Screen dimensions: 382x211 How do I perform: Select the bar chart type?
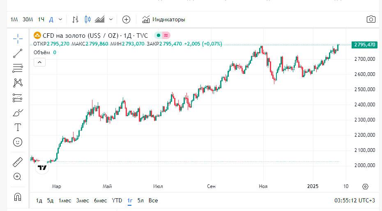tap(76, 19)
